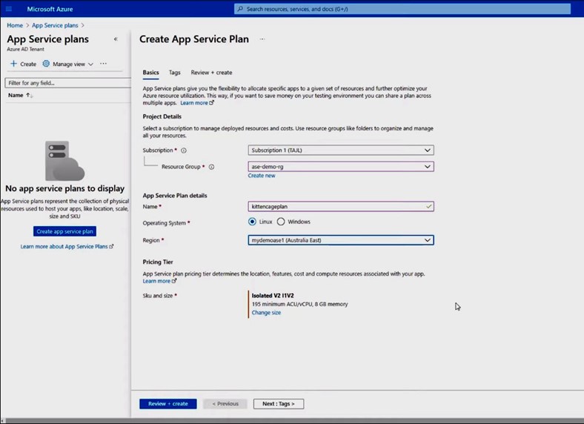Click the Subscription info icon
This screenshot has width=584, height=424.
pos(184,150)
